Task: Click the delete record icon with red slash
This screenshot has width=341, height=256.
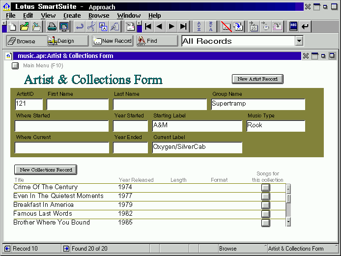Action: tap(227, 27)
